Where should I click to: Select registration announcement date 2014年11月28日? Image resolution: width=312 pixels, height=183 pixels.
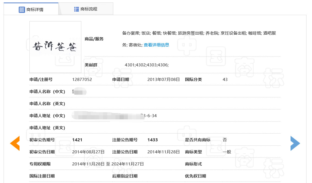pyautogui.click(x=164, y=152)
